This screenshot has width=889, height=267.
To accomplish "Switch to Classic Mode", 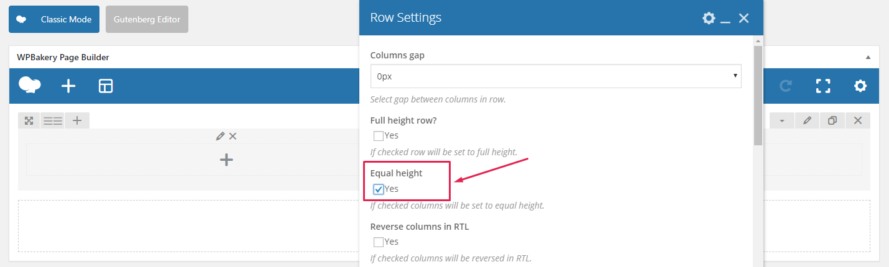I will click(54, 19).
